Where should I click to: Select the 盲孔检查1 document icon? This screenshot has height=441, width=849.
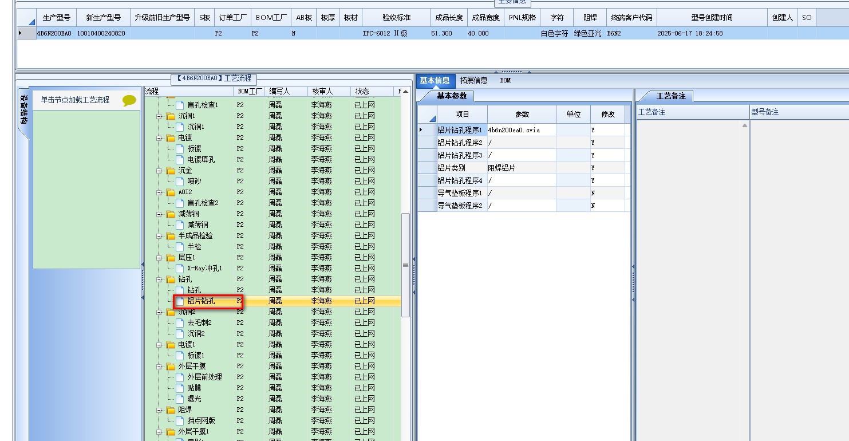click(x=180, y=105)
